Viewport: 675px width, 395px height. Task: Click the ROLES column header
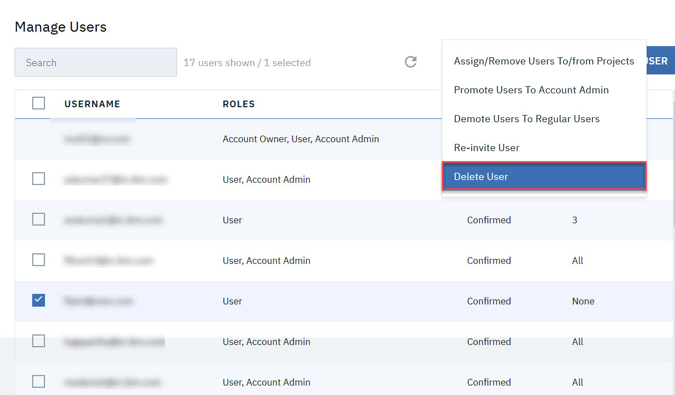point(239,104)
